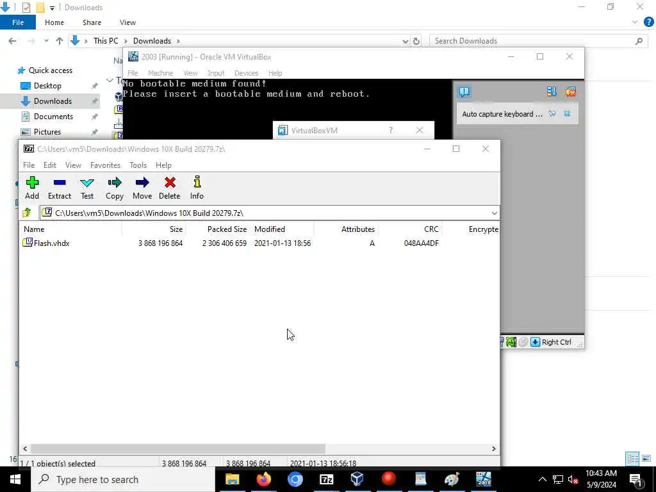
Task: Click the Explorer Help question mark icon
Action: point(648,22)
